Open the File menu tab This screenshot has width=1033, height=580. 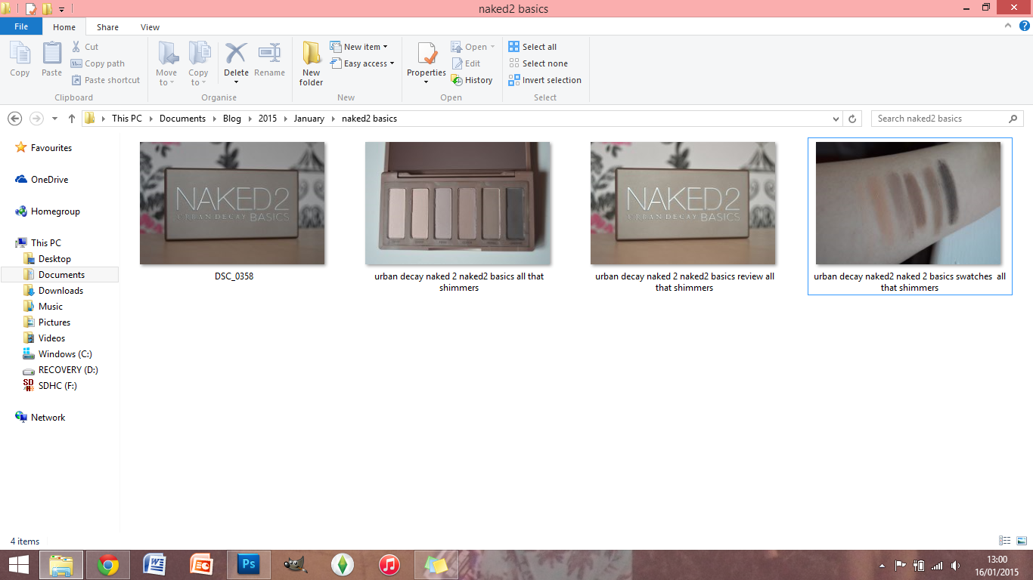(21, 26)
